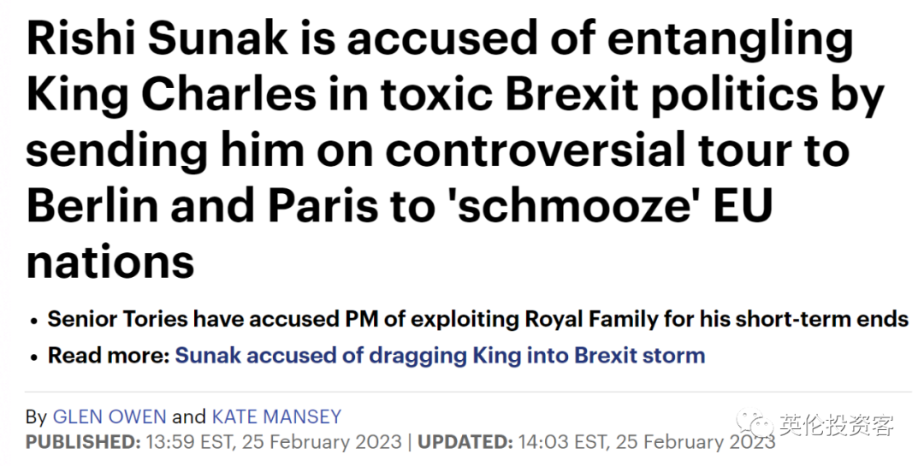Click the UPDATED label in the byline
This screenshot has height=466, width=924.
click(x=465, y=442)
